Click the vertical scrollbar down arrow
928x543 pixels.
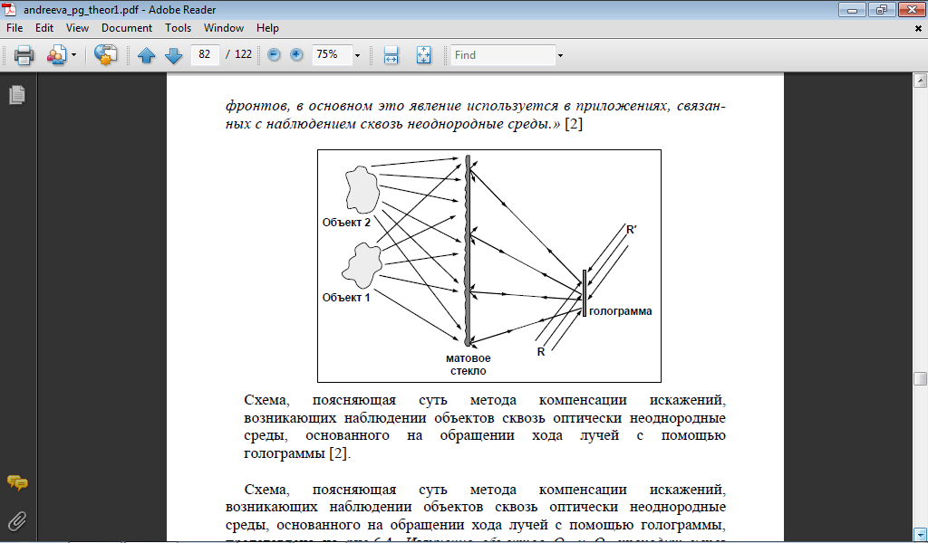920,534
